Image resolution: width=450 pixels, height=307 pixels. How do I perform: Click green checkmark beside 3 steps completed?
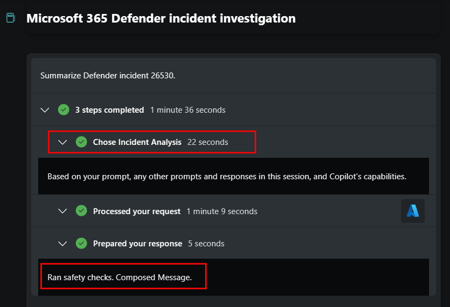click(x=64, y=110)
